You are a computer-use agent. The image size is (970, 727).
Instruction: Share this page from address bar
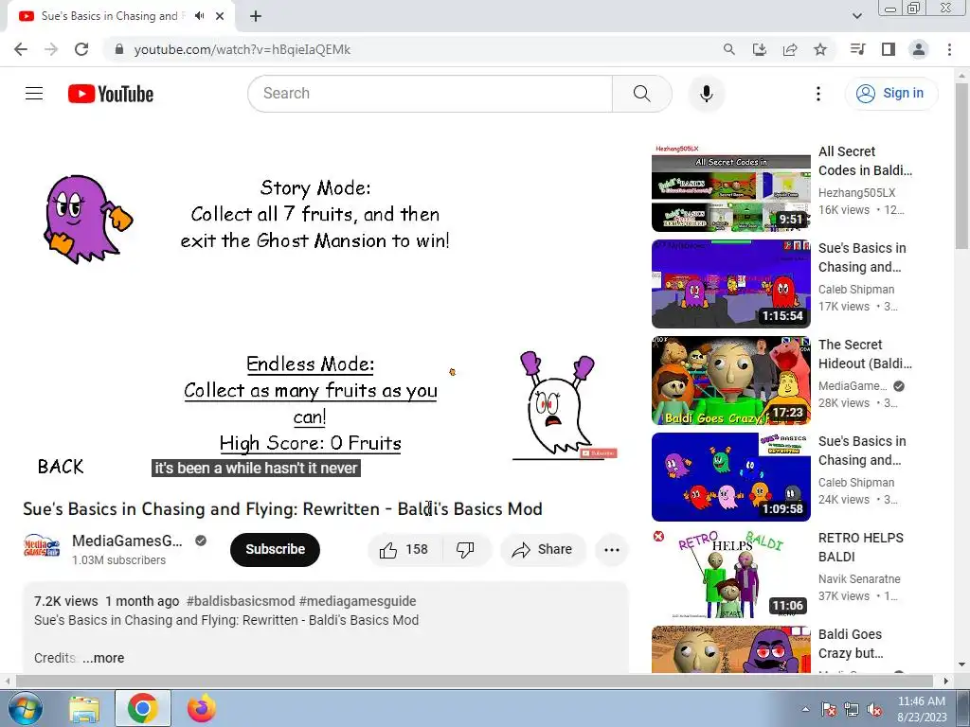coord(790,49)
